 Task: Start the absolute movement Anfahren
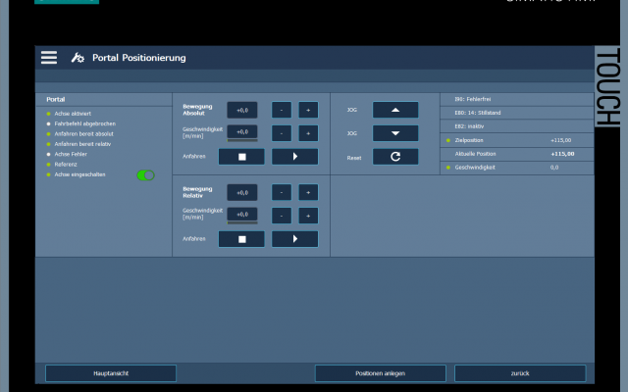click(x=295, y=156)
